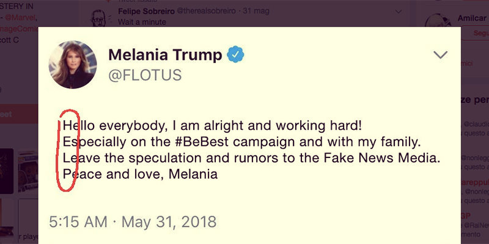The width and height of the screenshot is (489, 244).
Task: Click the Amilcar suggested account name
Action: click(472, 18)
